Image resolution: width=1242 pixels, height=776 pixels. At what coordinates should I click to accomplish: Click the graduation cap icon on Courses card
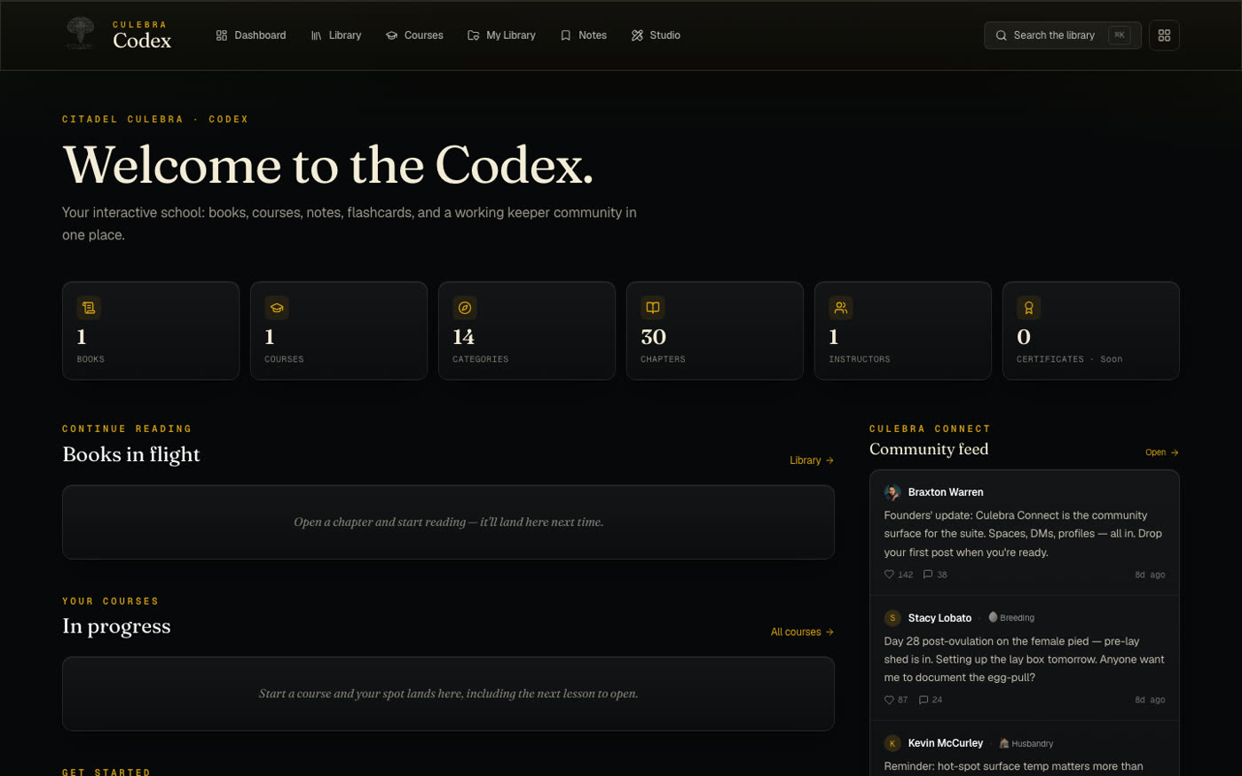(x=277, y=308)
